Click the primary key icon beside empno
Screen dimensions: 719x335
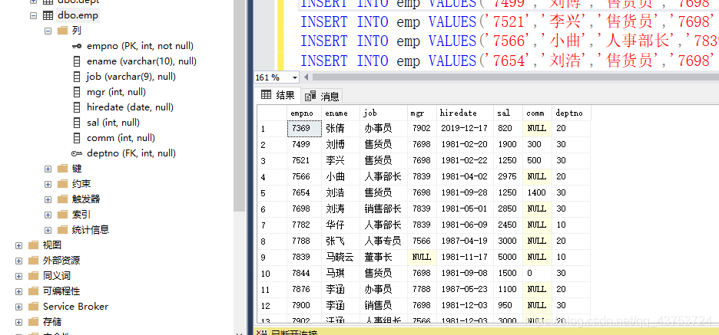tap(77, 46)
